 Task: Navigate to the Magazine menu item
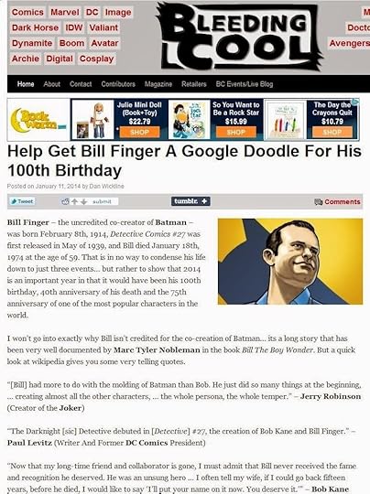(158, 84)
